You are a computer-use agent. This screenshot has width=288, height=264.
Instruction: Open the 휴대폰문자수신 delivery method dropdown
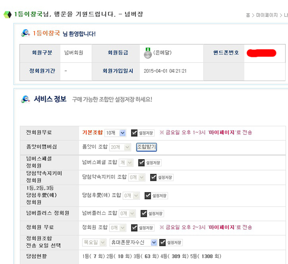(x=133, y=242)
